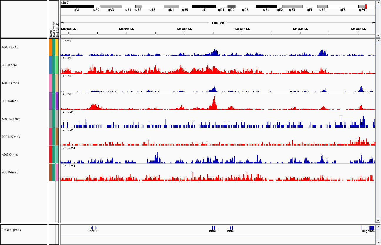The height and width of the screenshot is (245, 381).
Task: Select the SCC K4me1 track label
Action: pyautogui.click(x=10, y=172)
